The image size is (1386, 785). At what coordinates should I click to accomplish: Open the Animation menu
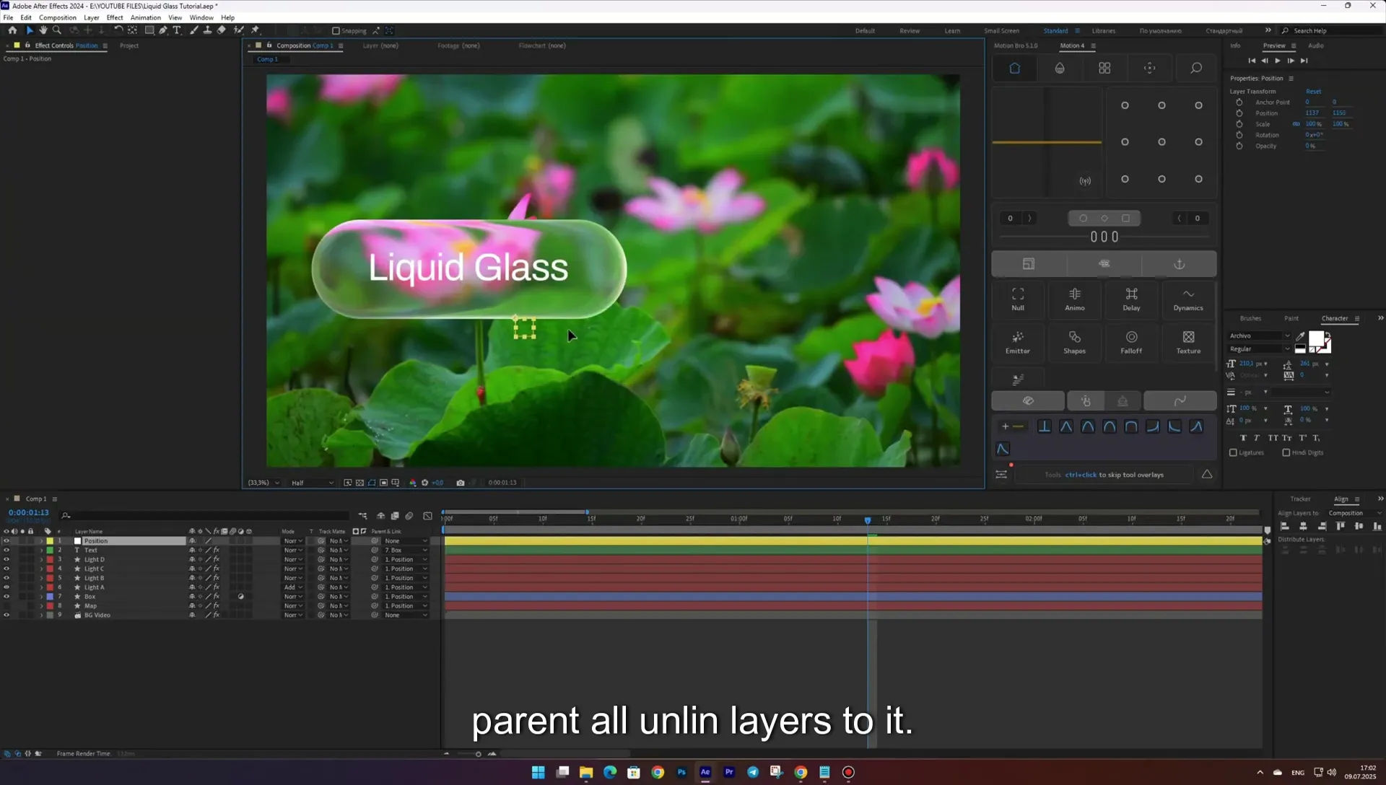coord(146,17)
